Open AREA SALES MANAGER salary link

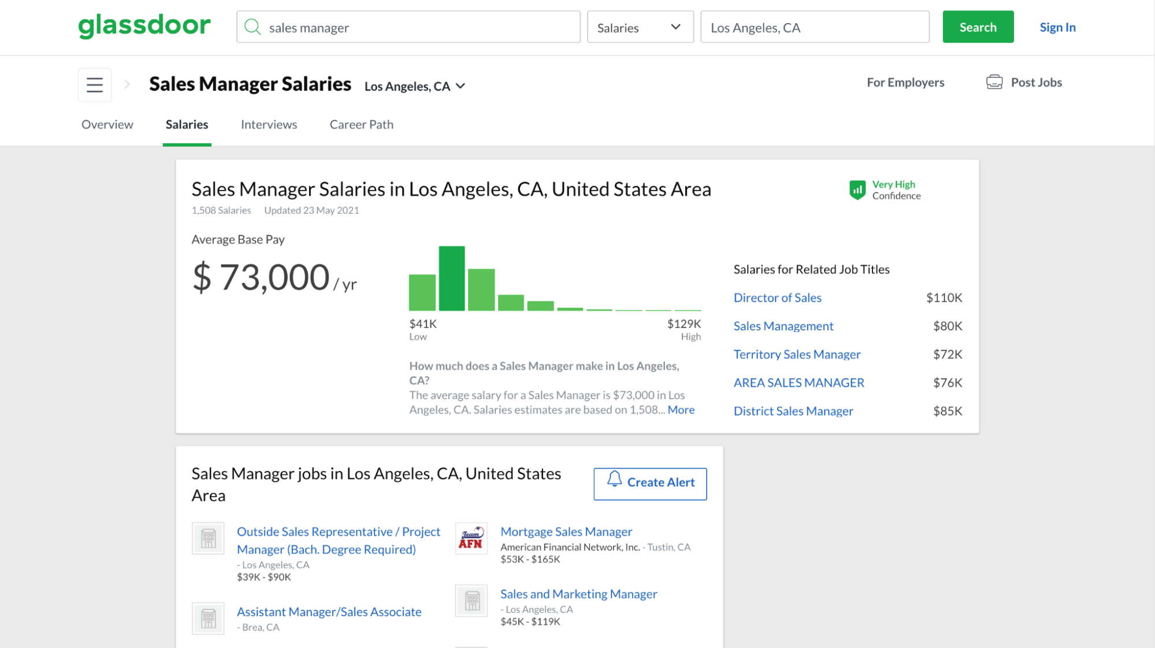click(x=799, y=382)
